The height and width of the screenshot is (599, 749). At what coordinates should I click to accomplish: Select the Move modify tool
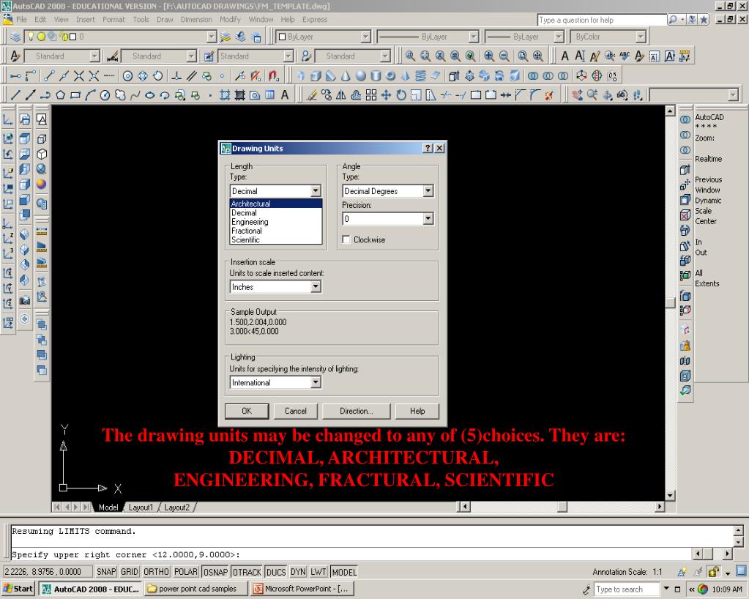386,95
